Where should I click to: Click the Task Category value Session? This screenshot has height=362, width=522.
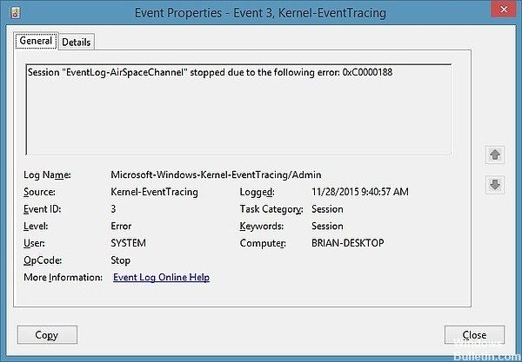(327, 209)
